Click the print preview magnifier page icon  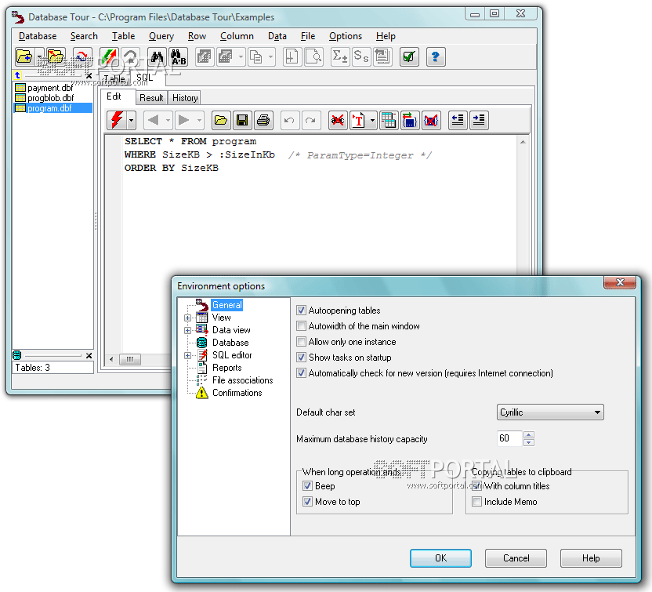pos(313,56)
